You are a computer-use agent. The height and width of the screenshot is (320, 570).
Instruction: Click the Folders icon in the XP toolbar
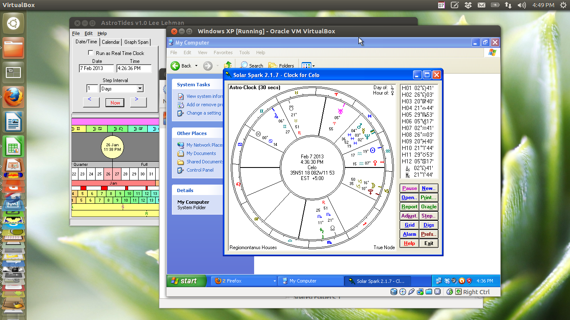click(282, 65)
